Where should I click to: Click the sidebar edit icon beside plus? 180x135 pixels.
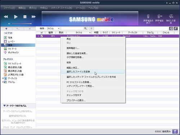18,28
